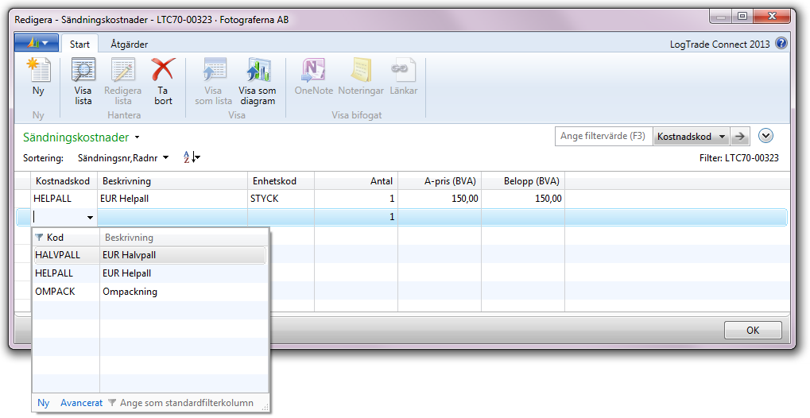The image size is (810, 418).
Task: Click the EUR Halvpall description in dropdown
Action: click(129, 255)
